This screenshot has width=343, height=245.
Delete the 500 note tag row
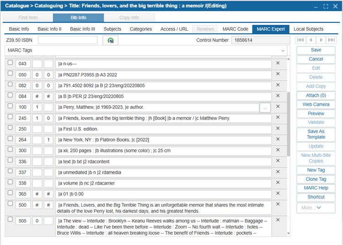point(278,204)
